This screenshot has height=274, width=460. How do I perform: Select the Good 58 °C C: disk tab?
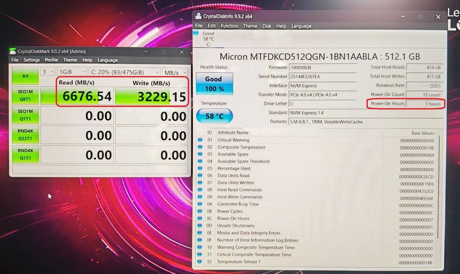click(x=208, y=39)
